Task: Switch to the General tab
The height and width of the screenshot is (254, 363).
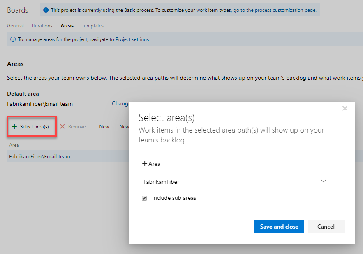Action: [15, 26]
